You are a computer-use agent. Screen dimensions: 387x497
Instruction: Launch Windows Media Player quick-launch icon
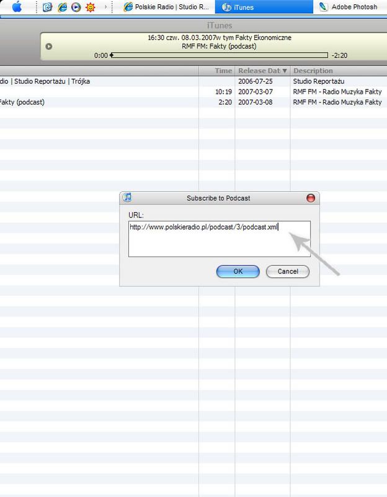coord(76,7)
